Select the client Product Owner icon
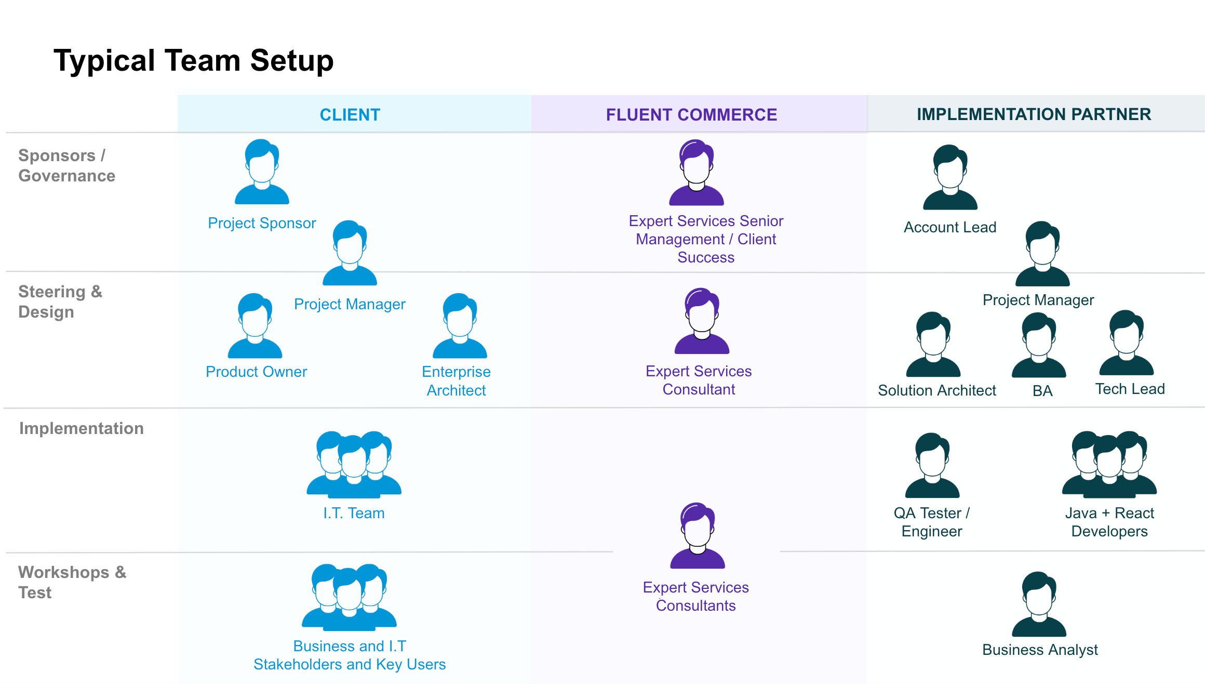The height and width of the screenshot is (684, 1205). pyautogui.click(x=255, y=326)
